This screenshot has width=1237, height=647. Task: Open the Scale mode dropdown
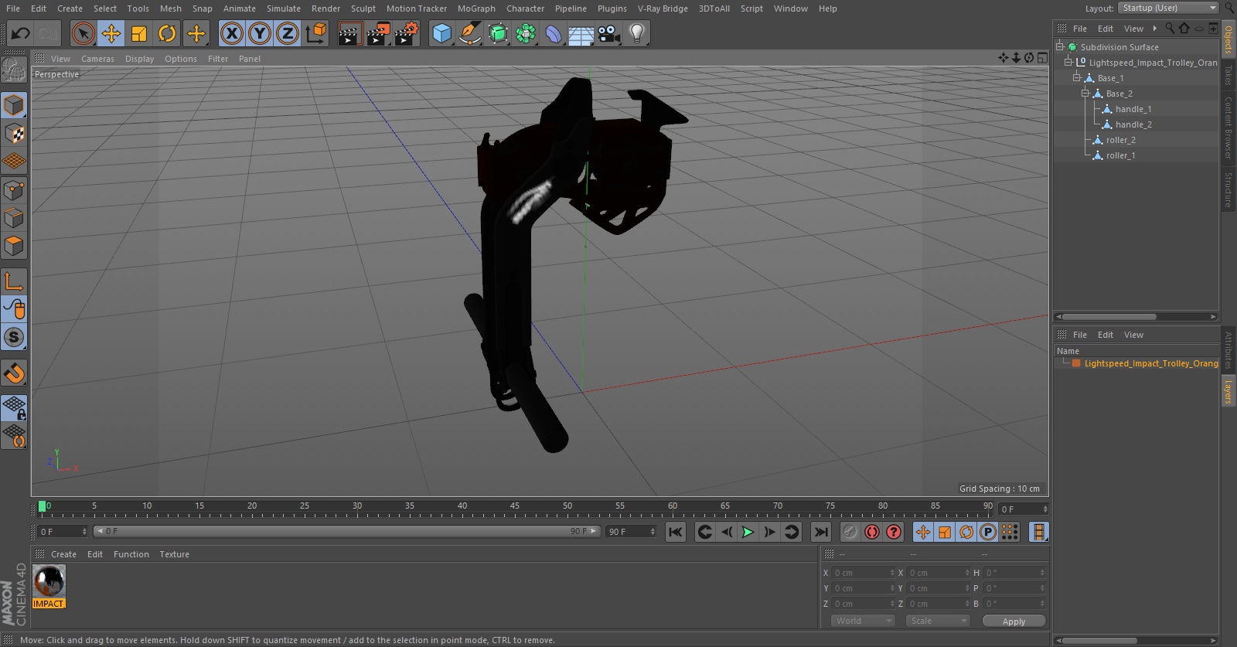938,621
